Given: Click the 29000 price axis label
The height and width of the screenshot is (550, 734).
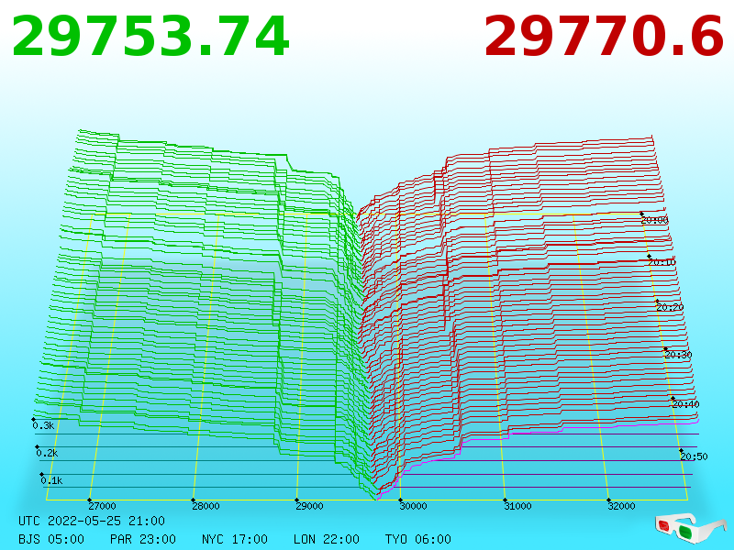Looking at the screenshot, I should tap(309, 506).
